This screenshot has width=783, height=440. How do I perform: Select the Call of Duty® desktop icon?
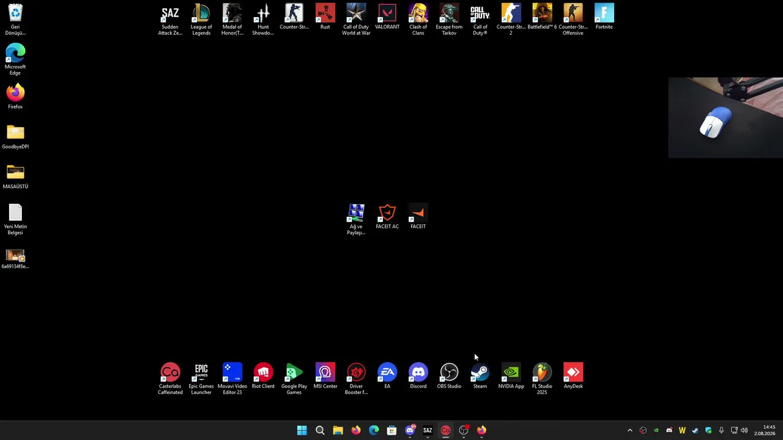coord(480,20)
